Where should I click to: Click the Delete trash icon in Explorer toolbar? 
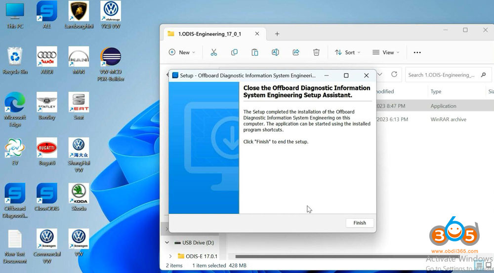click(x=316, y=52)
